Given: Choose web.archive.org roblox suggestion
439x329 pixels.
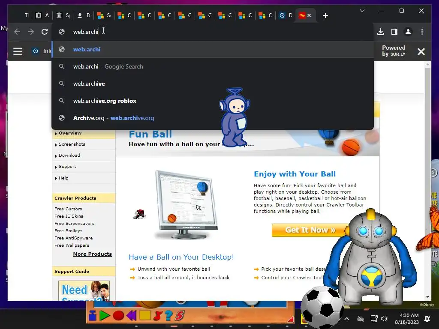Looking at the screenshot, I should pos(213,101).
